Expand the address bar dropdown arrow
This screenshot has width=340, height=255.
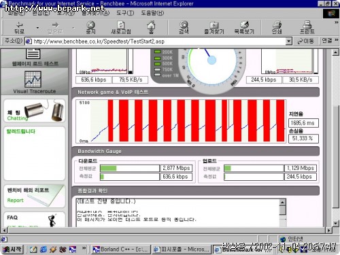288,41
